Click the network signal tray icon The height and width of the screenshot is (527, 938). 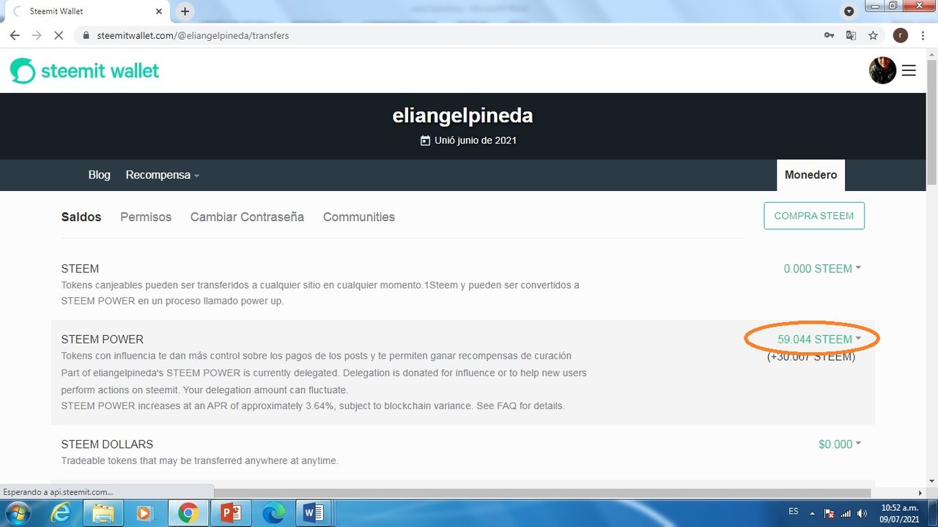(x=846, y=513)
